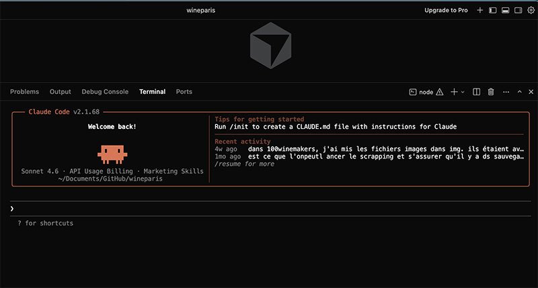This screenshot has width=538, height=288.
Task: Click Upgrade to Pro
Action: 446,11
